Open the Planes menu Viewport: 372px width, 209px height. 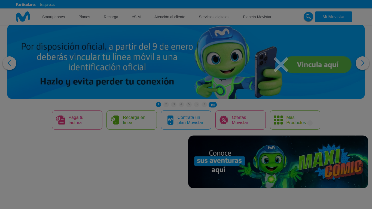click(x=84, y=17)
